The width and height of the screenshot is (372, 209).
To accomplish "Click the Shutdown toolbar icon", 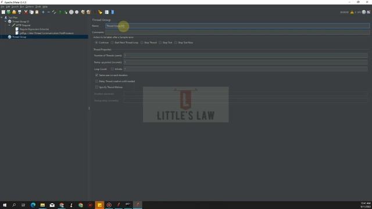I will click(77, 12).
